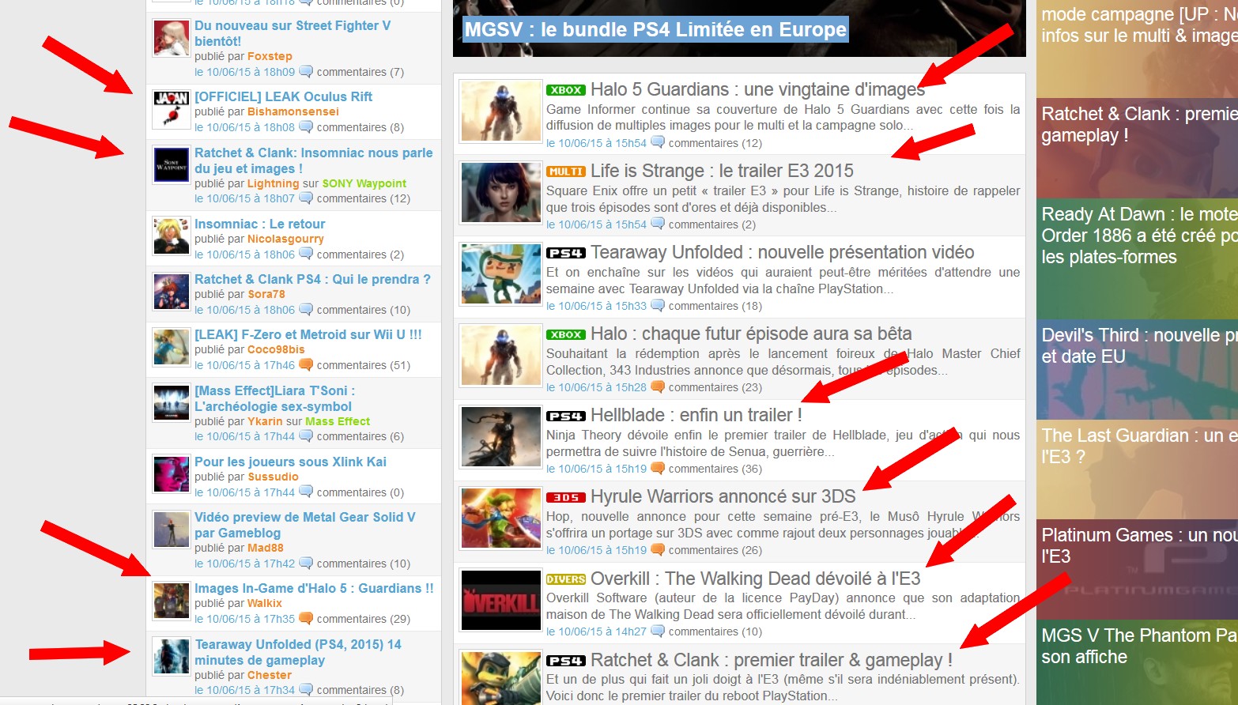Open Platinum Games sidebar tile

[x=1137, y=570]
